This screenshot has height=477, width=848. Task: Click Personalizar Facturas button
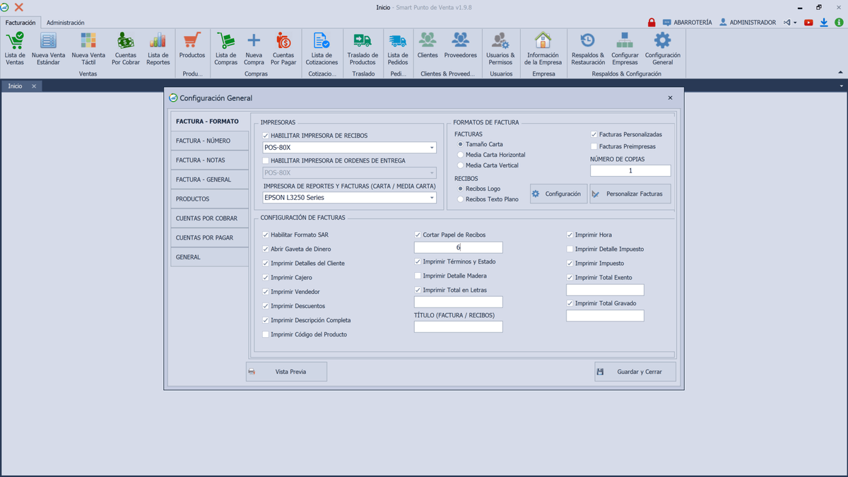630,194
